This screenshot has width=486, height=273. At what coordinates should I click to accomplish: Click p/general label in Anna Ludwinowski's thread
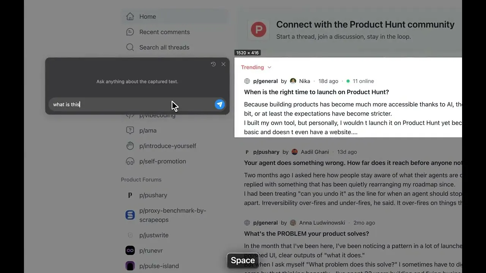(265, 223)
